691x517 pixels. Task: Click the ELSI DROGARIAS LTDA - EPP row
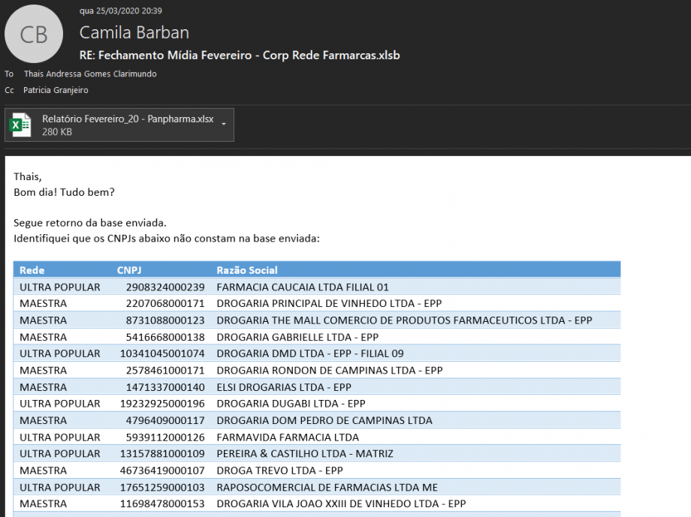click(284, 387)
